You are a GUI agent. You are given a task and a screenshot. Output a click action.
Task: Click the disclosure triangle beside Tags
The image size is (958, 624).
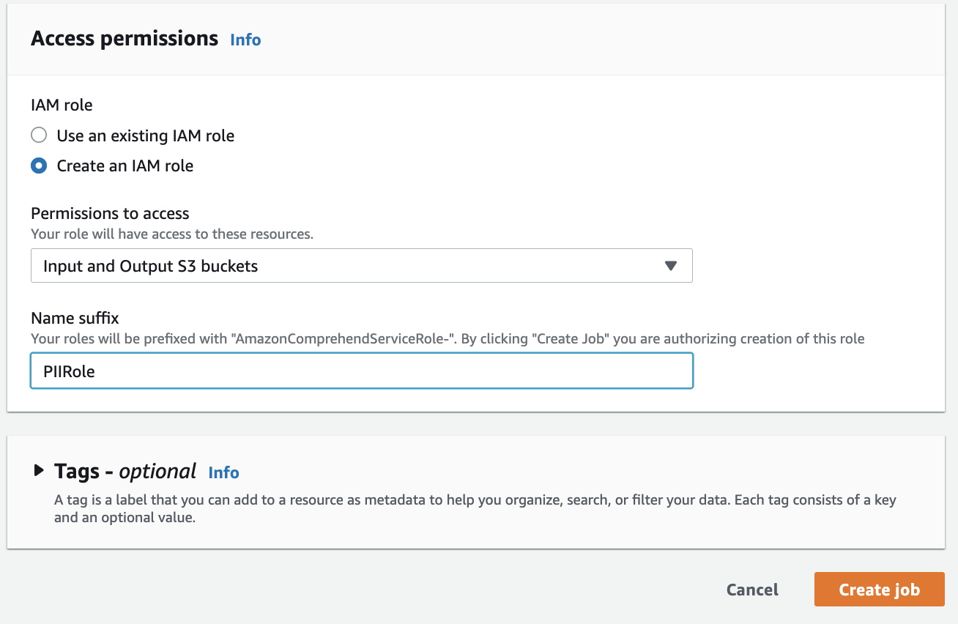tap(39, 471)
